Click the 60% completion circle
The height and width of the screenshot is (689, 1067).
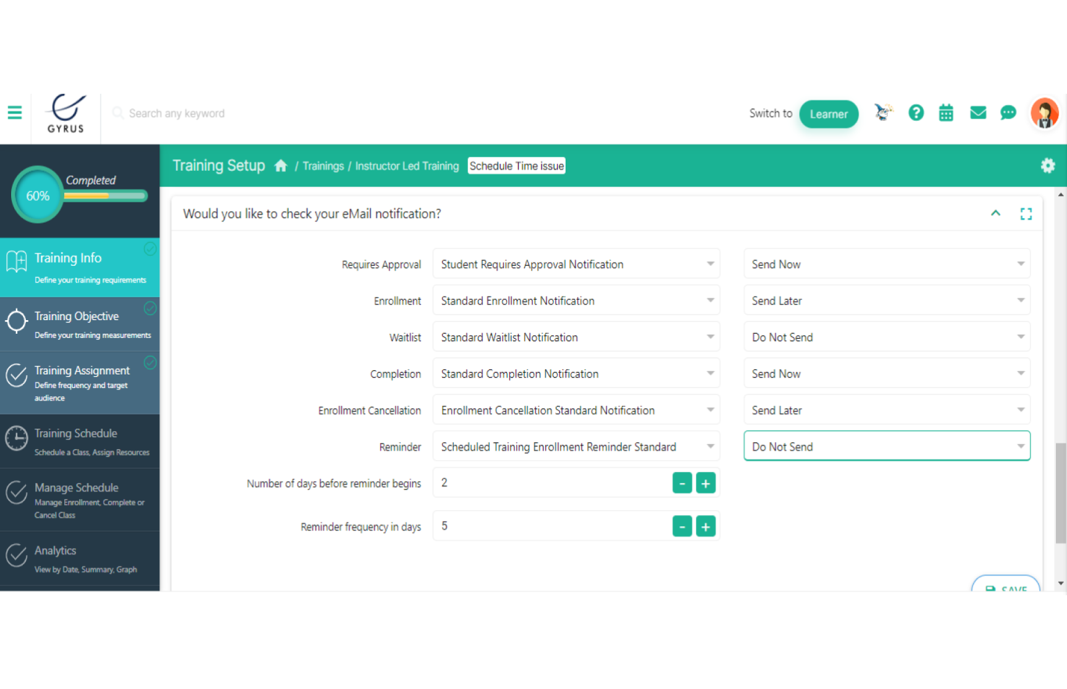(38, 196)
